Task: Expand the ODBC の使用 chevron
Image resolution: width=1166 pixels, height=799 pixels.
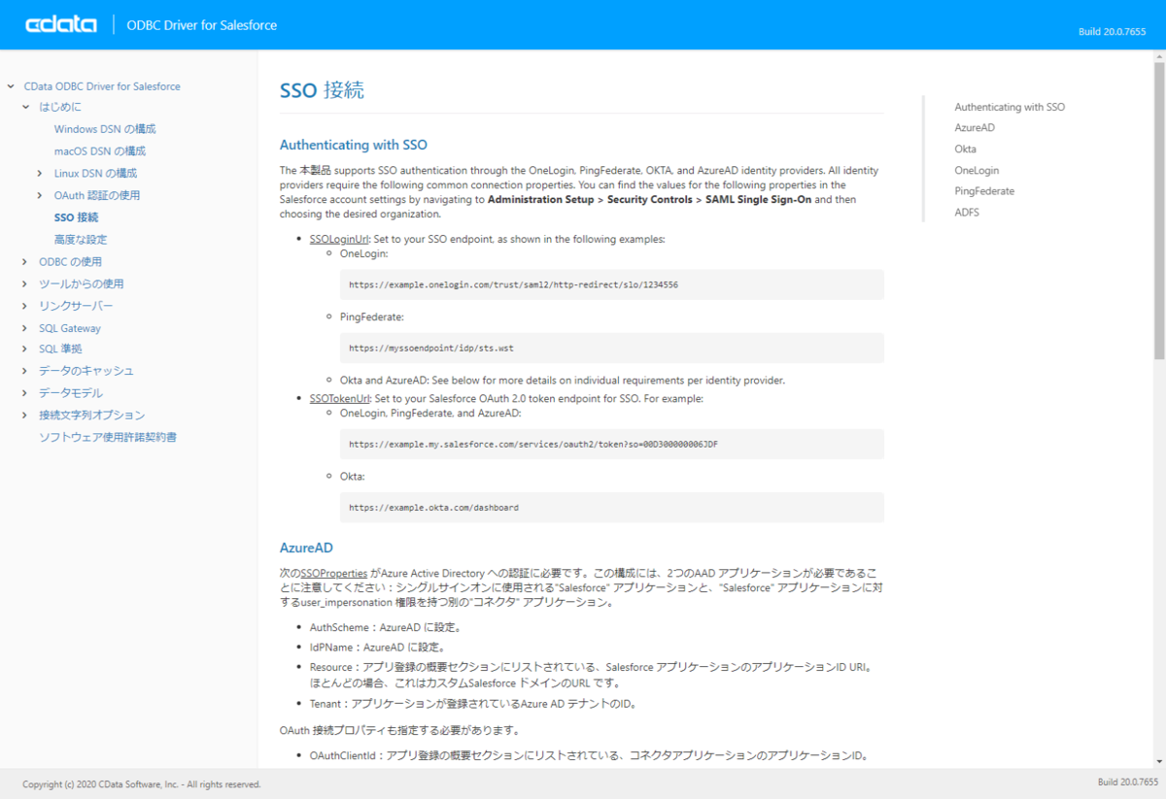Action: pyautogui.click(x=26, y=261)
